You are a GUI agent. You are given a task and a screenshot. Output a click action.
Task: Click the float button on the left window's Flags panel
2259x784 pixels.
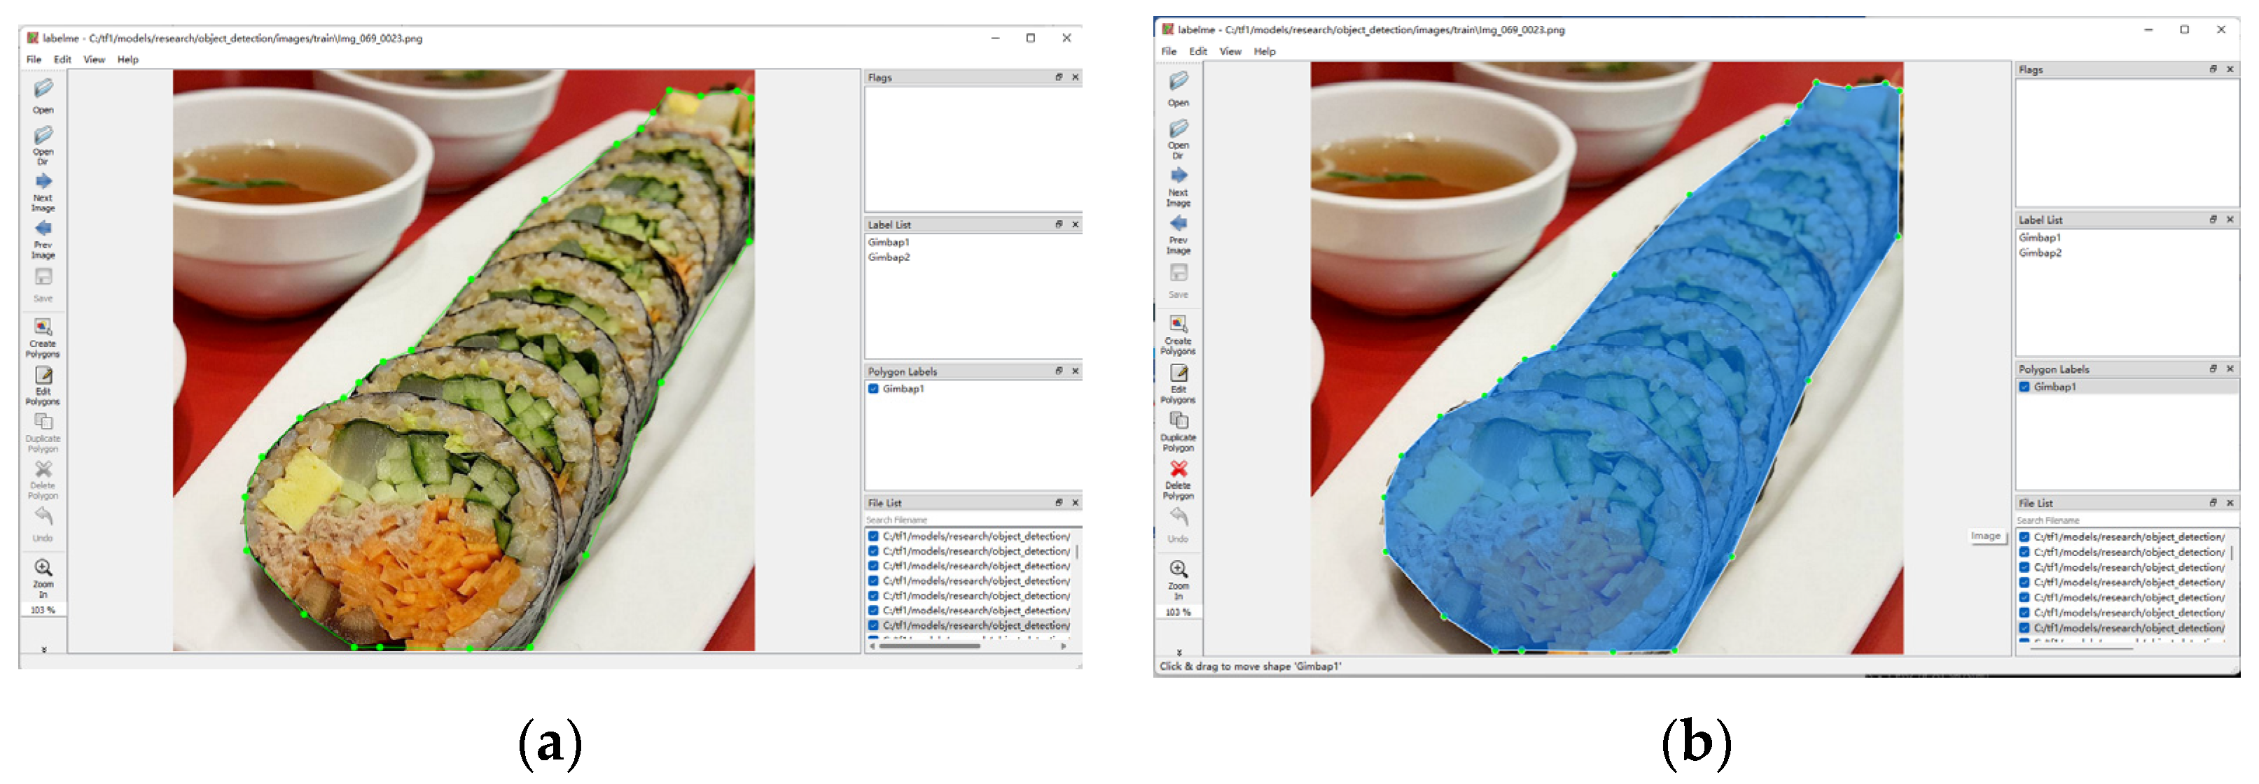coord(1059,78)
